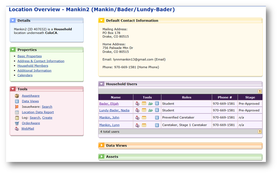This screenshot has height=174, width=278.
Task: Expand the Assets section
Action: (x=101, y=157)
